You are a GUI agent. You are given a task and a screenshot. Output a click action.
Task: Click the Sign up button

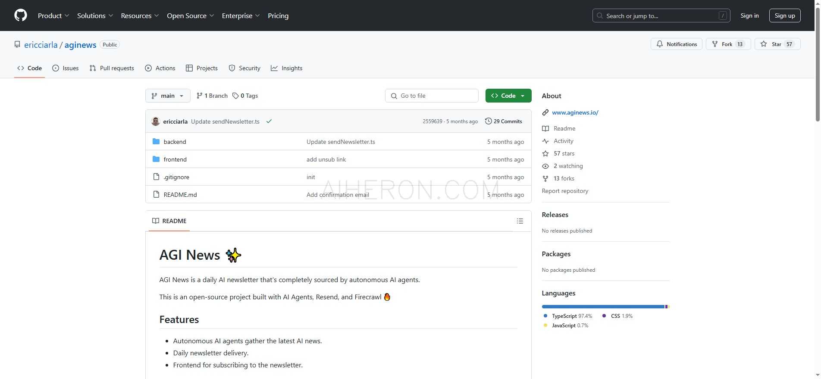click(x=785, y=16)
